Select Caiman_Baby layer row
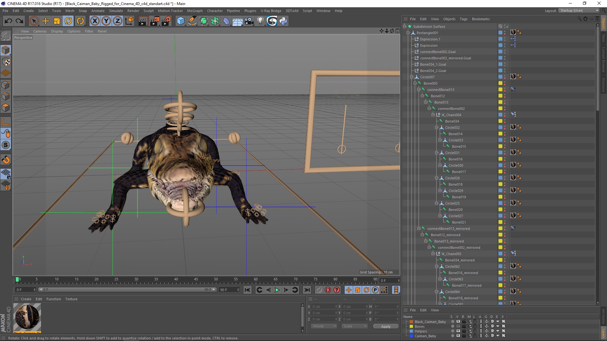607x341 pixels. [425, 336]
